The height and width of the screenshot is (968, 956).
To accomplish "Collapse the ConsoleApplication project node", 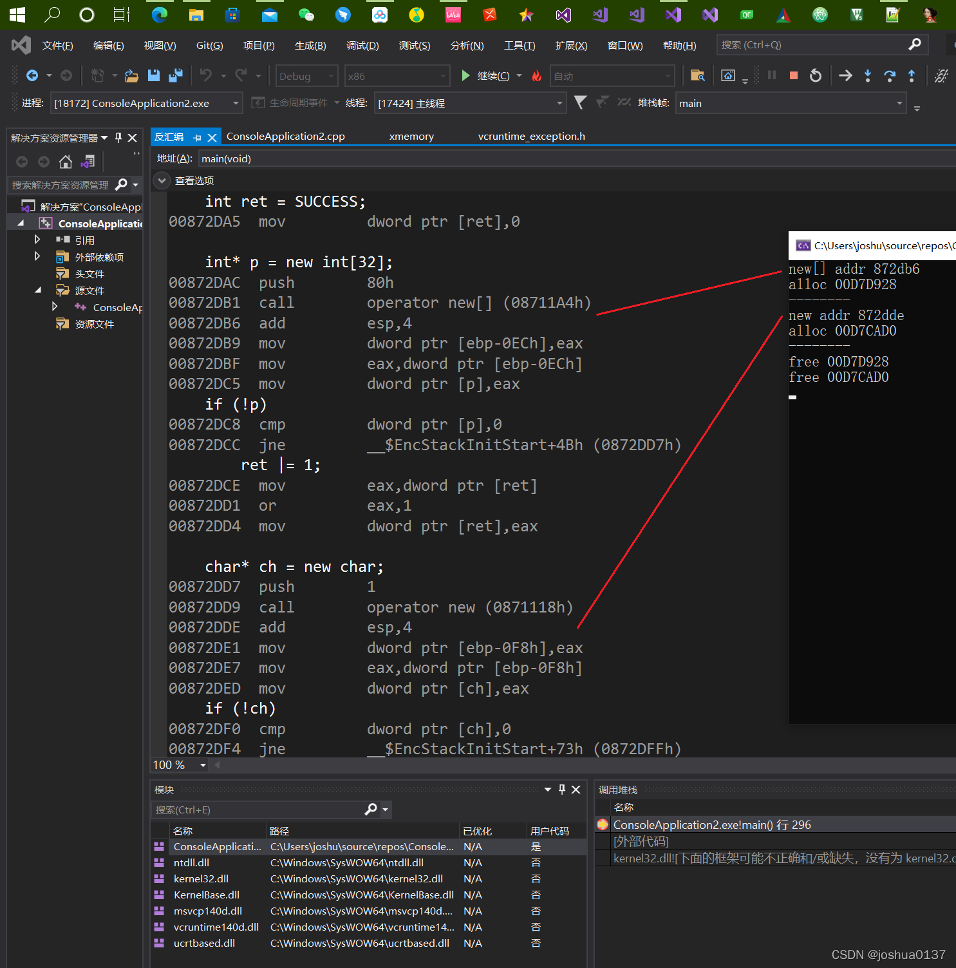I will click(x=21, y=223).
